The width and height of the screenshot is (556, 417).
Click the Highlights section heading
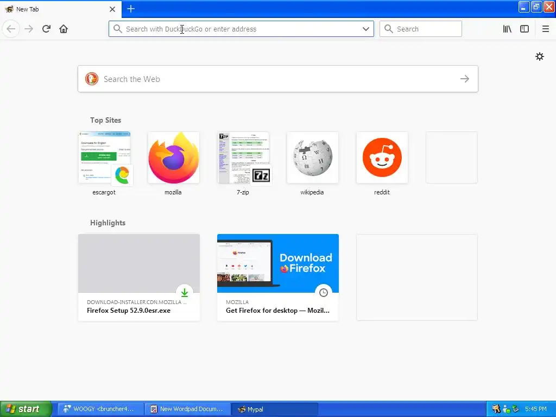(x=108, y=223)
